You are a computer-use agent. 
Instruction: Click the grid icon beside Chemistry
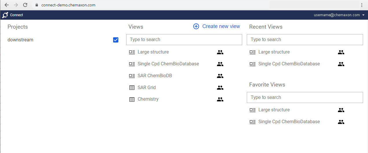click(132, 99)
